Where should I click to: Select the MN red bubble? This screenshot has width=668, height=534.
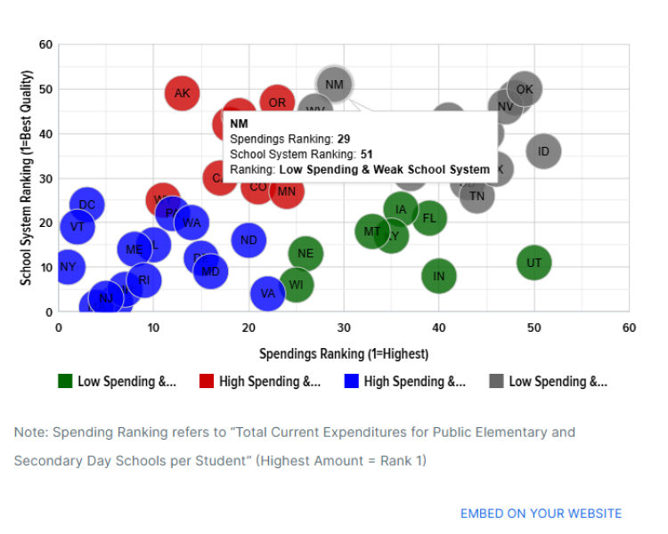point(287,191)
